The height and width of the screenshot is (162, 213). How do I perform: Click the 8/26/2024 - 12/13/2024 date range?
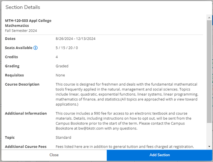coord(75,39)
